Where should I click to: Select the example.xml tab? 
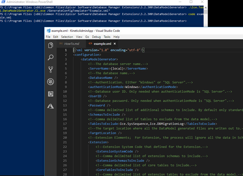[x=102, y=44]
